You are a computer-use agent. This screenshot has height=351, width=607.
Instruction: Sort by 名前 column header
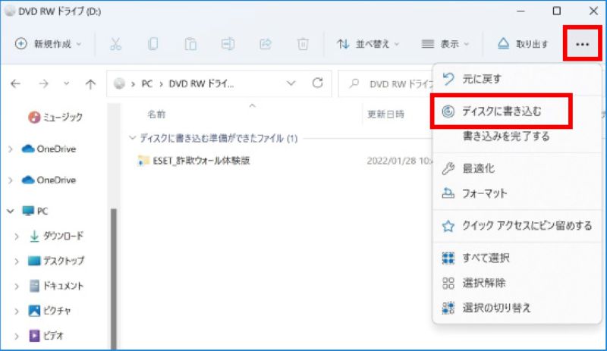point(156,114)
